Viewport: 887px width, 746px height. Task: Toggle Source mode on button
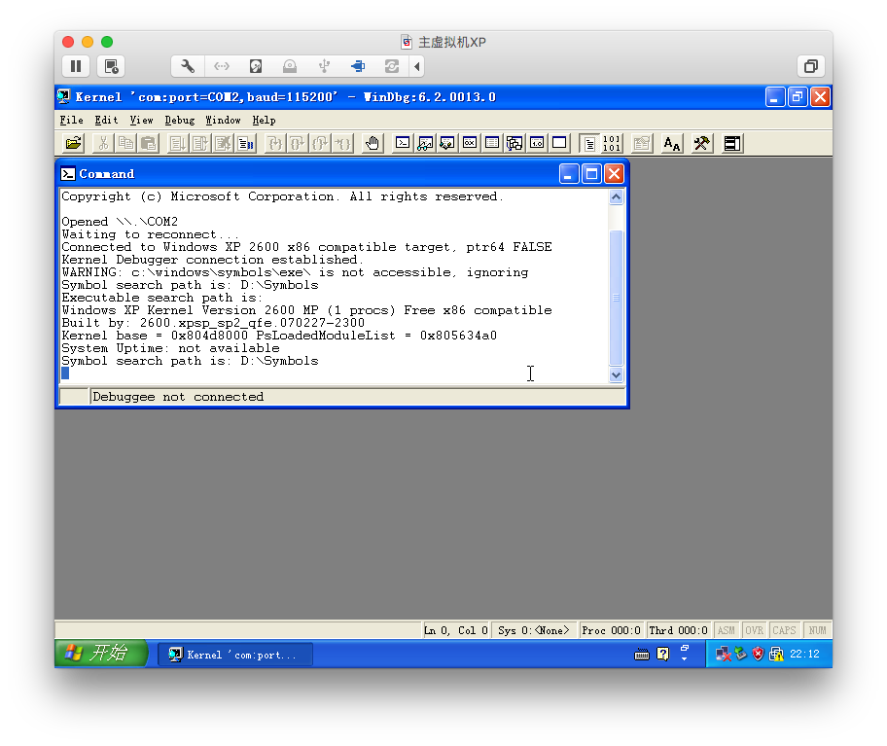pyautogui.click(x=588, y=144)
